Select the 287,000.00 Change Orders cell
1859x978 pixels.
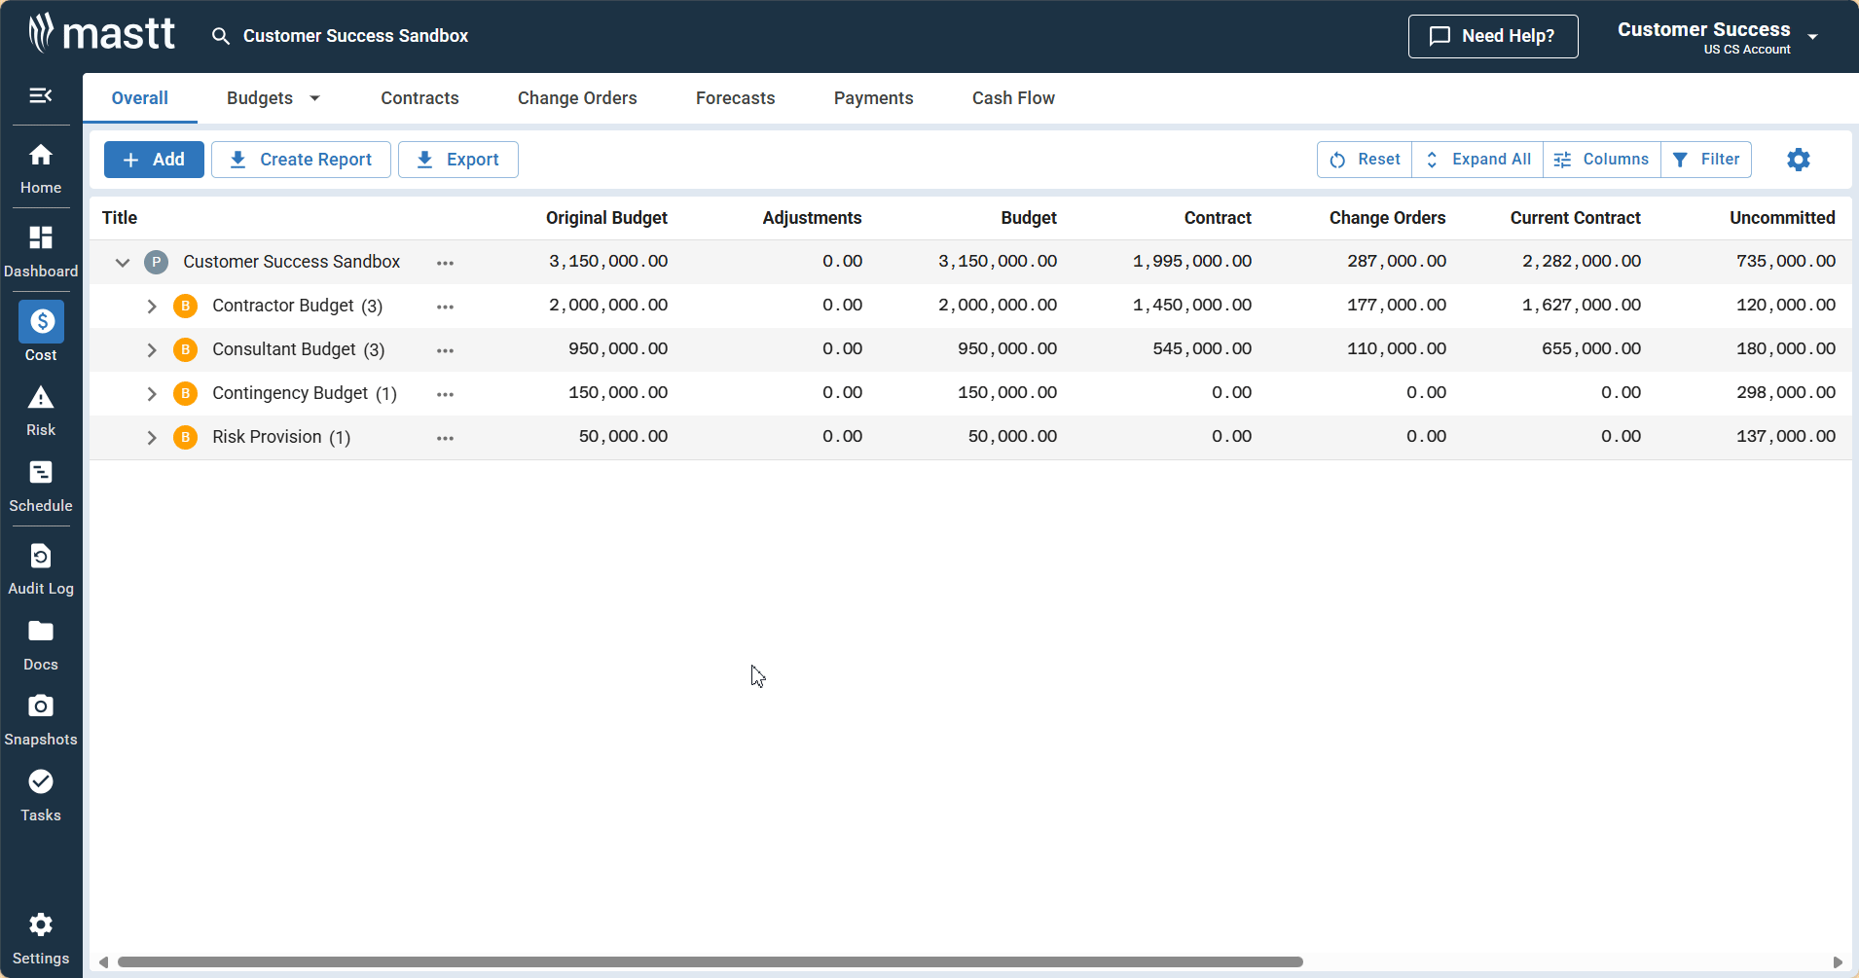1397,262
